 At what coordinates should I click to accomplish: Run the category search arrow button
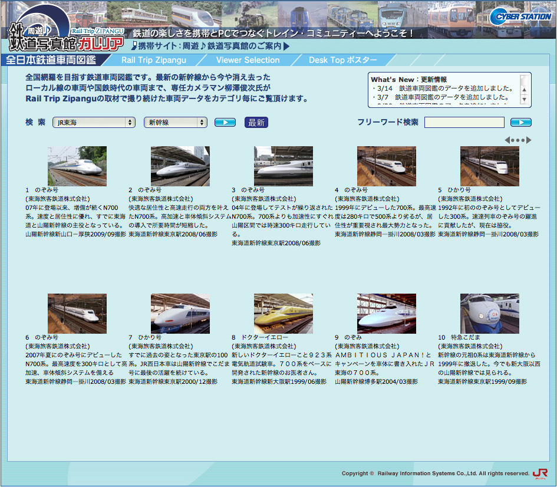pyautogui.click(x=225, y=123)
